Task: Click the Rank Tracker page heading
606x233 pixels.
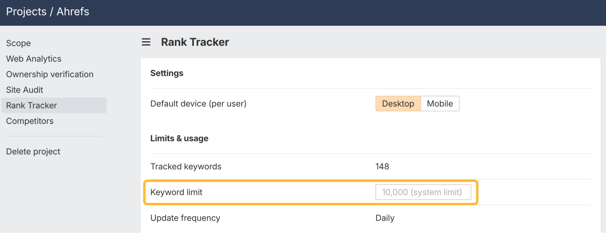Action: 195,42
